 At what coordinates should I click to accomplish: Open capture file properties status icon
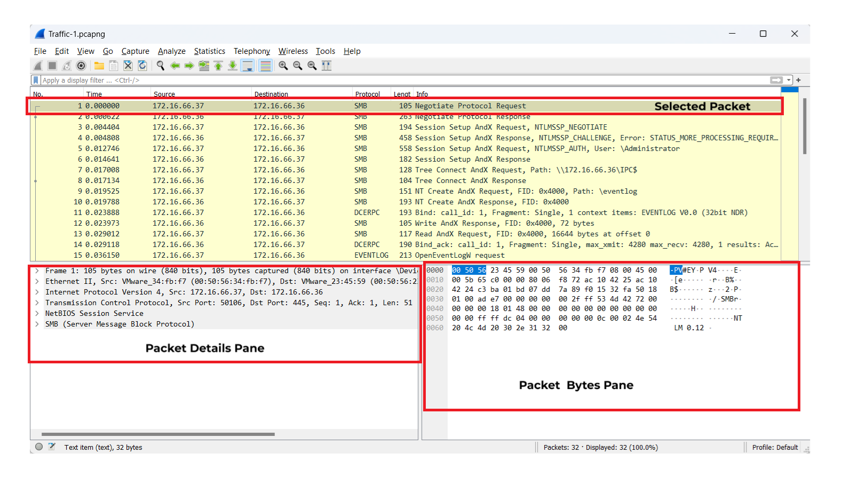click(x=52, y=447)
